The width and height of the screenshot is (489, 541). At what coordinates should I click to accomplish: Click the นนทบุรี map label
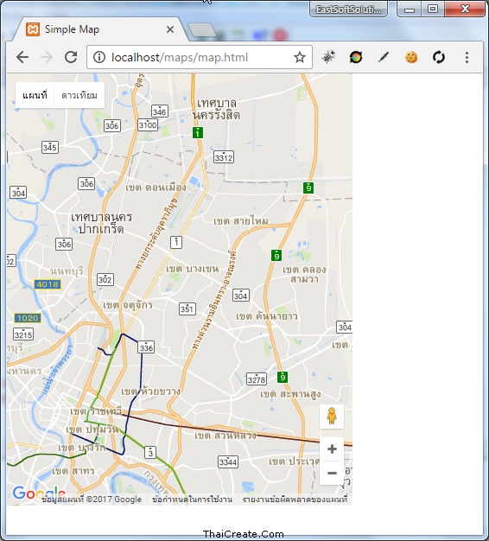(x=67, y=271)
